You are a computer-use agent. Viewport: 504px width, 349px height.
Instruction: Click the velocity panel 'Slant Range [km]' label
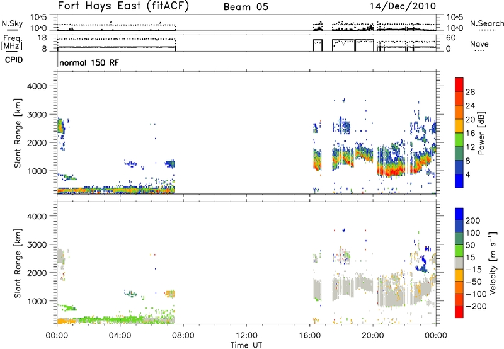18,263
